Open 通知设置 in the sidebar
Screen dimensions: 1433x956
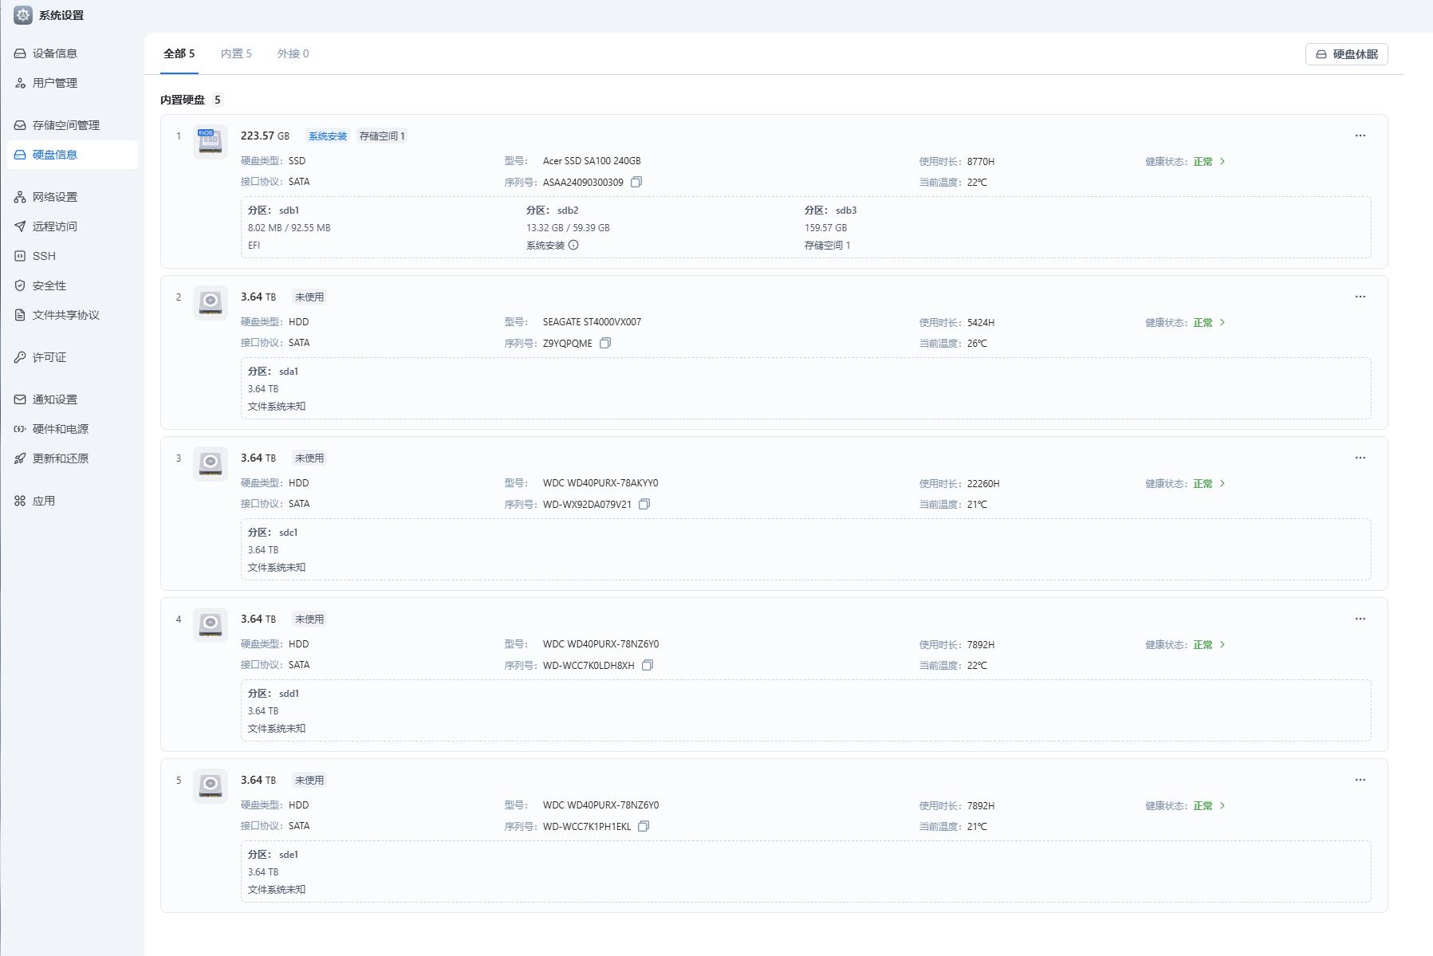[x=73, y=399]
